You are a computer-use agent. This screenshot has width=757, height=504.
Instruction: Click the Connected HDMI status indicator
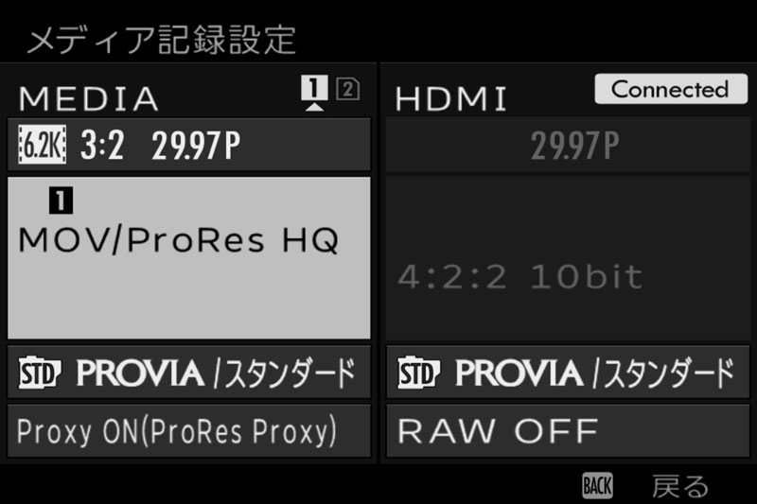[x=671, y=89]
